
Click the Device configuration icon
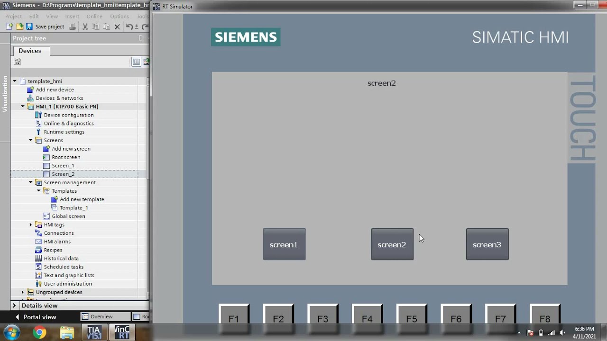pos(38,115)
